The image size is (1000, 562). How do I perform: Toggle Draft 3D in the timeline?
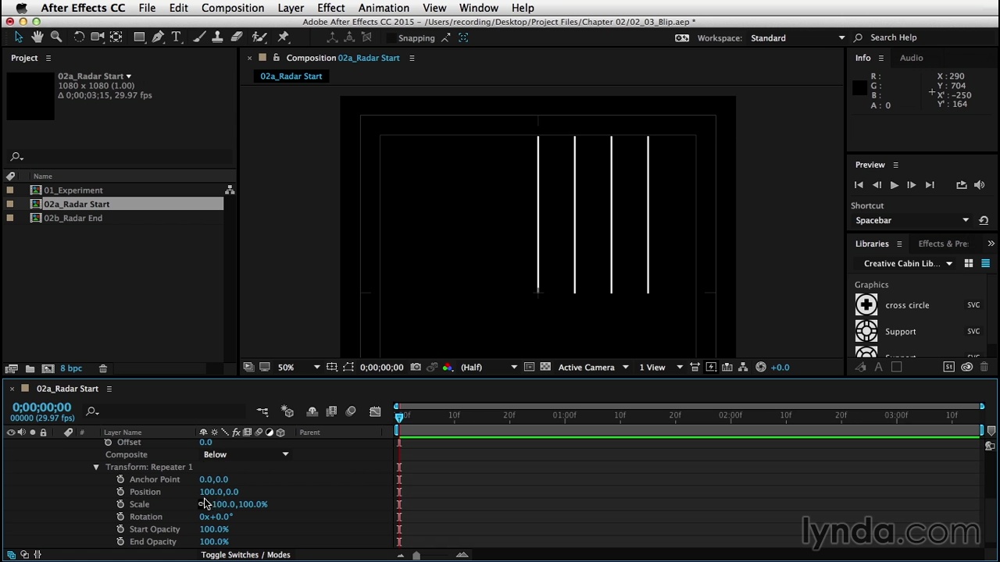click(x=287, y=411)
